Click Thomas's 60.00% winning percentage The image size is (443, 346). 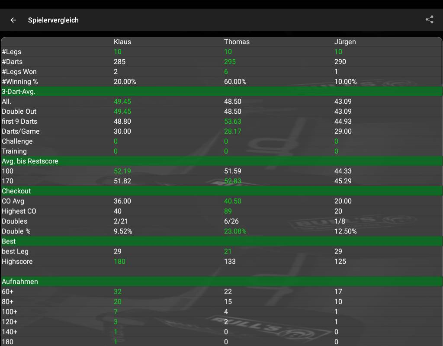[x=235, y=82]
